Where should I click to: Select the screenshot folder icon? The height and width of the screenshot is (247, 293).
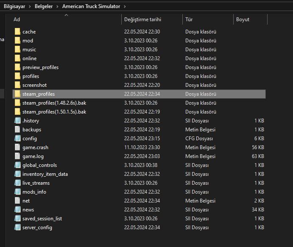pos(17,85)
